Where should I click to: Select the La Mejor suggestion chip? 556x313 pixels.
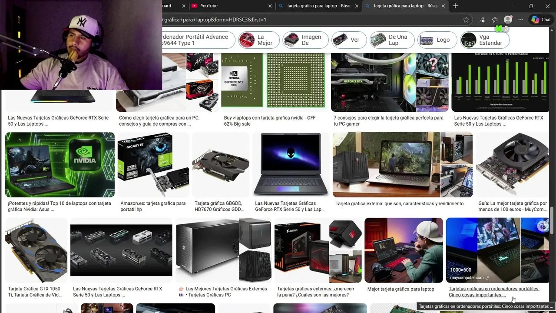tap(259, 40)
